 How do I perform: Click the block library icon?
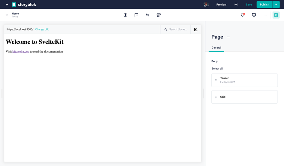[159, 15]
